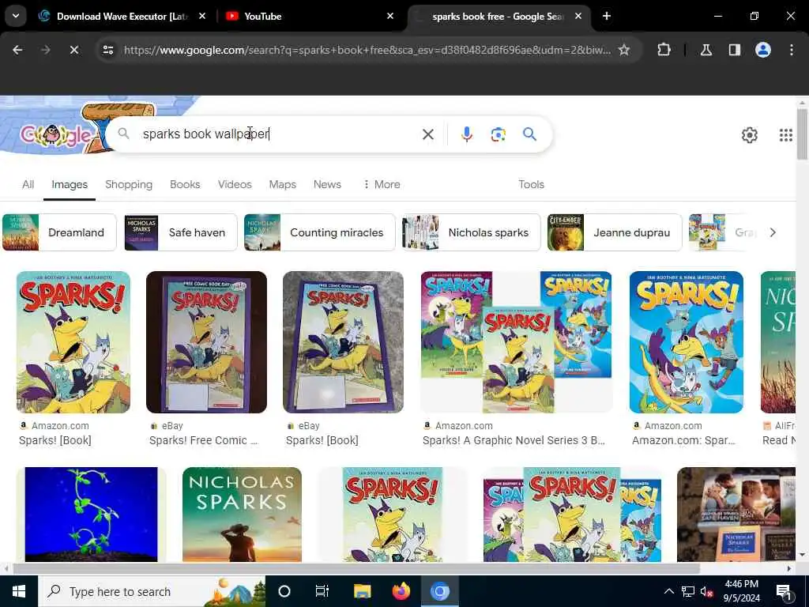This screenshot has height=607, width=809.
Task: Open Task View on taskbar
Action: click(322, 591)
